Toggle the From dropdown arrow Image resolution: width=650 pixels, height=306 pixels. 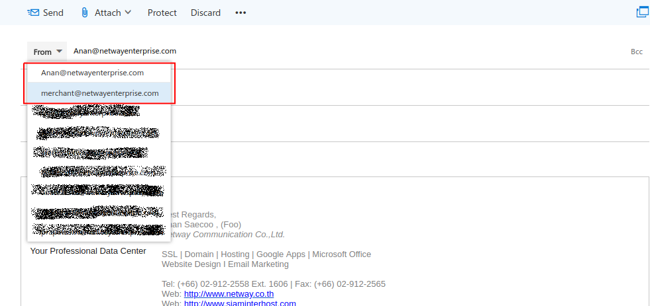pos(59,52)
